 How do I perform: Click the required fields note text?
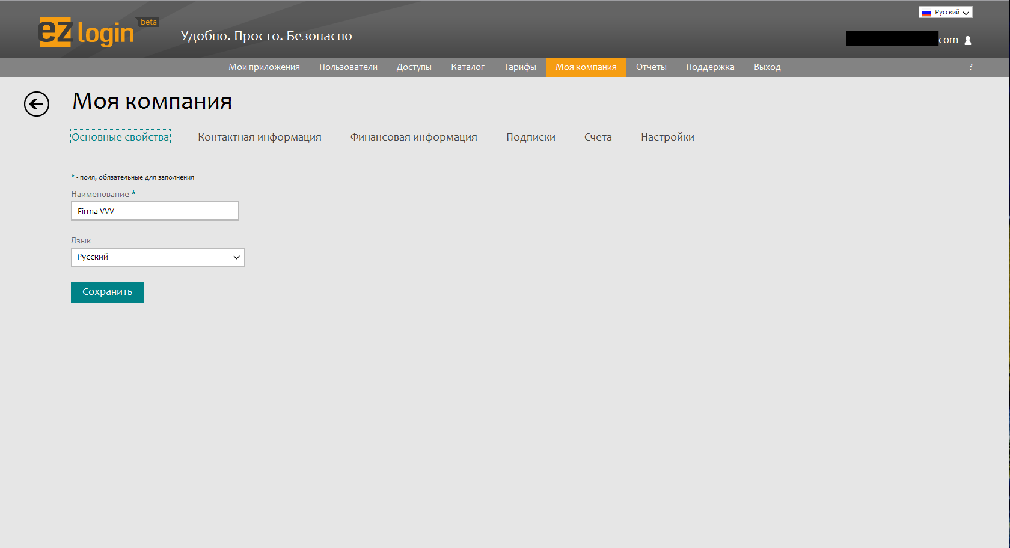tap(133, 177)
